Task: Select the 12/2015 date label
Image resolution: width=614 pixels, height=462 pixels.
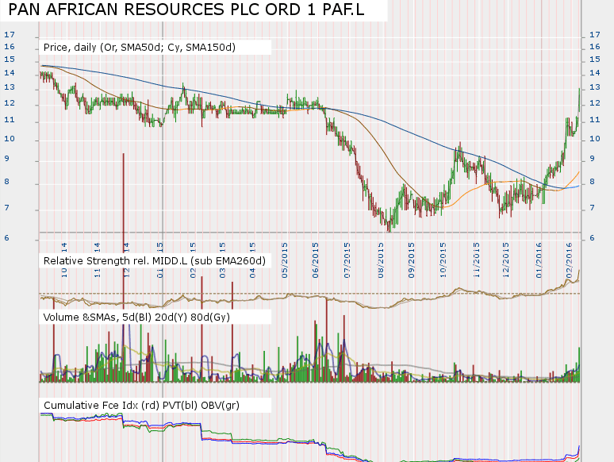Action: coord(506,260)
